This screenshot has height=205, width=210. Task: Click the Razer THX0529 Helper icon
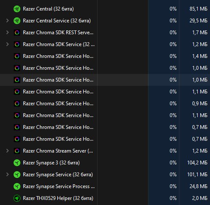pos(17,198)
